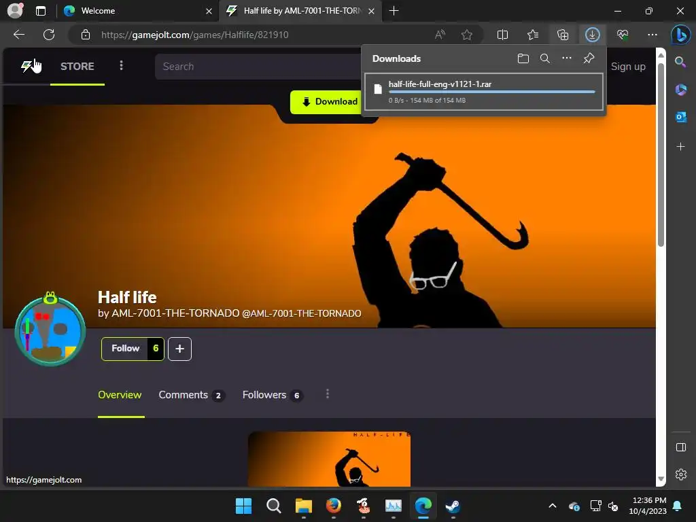696x522 pixels.
Task: Click the follower count 6 badge
Action: pyautogui.click(x=156, y=349)
